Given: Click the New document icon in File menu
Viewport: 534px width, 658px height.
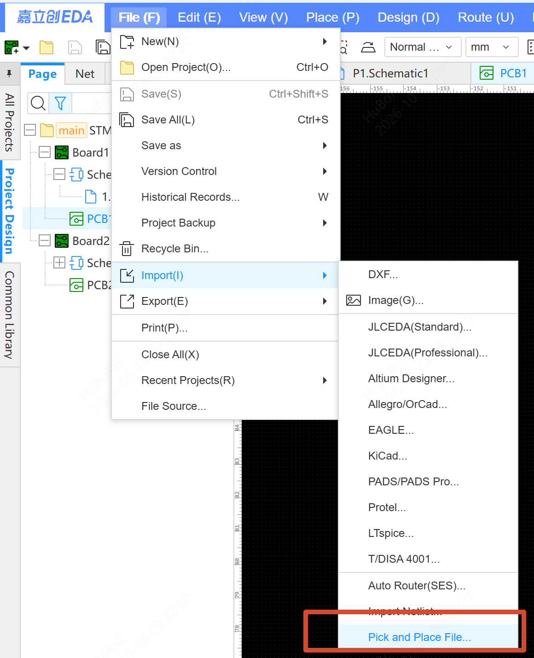Looking at the screenshot, I should [x=127, y=41].
